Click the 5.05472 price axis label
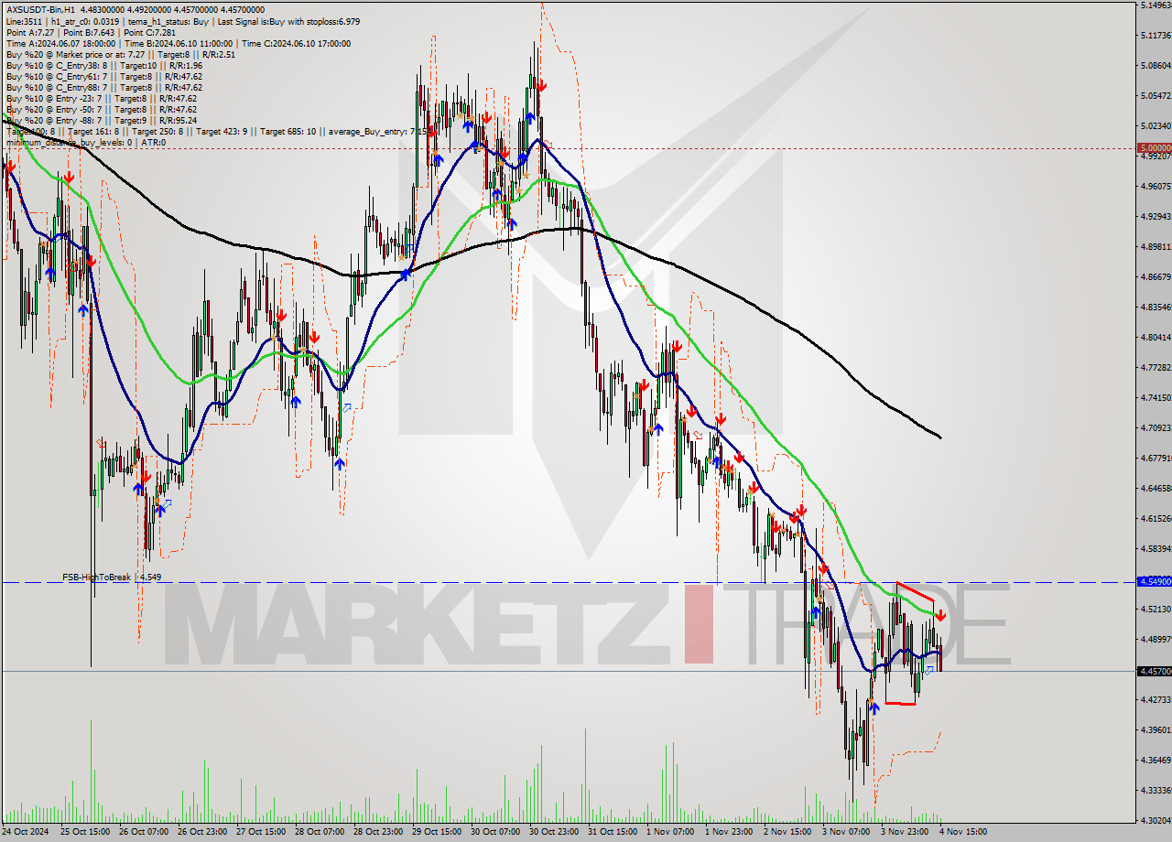This screenshot has width=1172, height=842. pos(1156,96)
